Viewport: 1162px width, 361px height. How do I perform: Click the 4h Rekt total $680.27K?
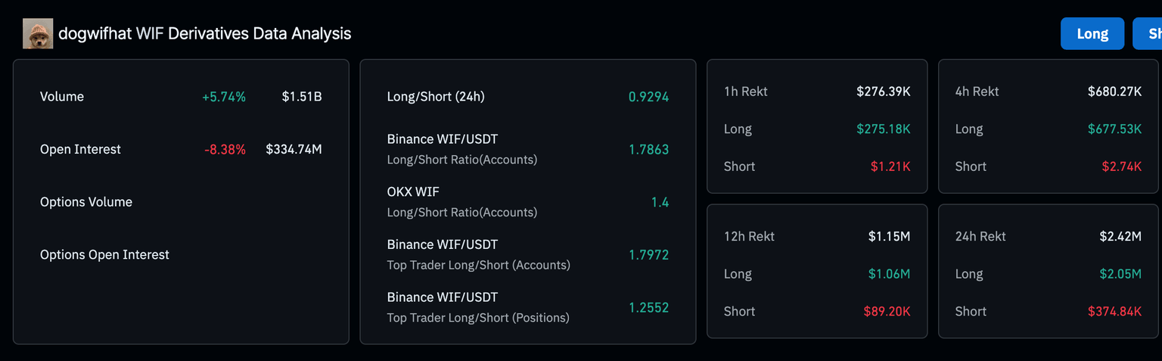[1114, 92]
